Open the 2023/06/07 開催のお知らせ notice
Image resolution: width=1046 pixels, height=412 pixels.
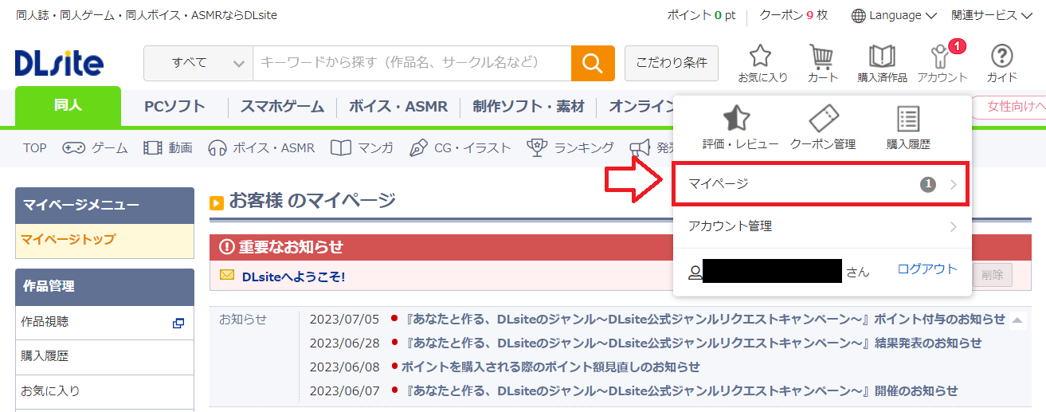point(681,390)
